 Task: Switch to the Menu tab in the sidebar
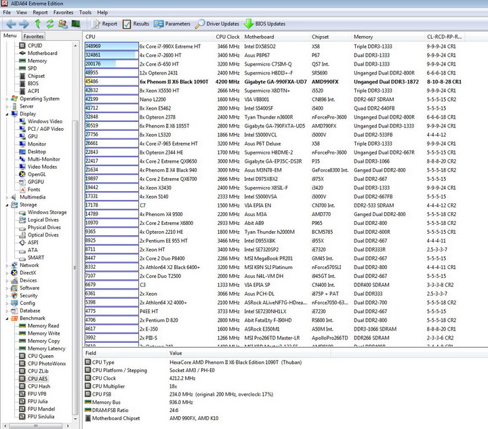coord(10,36)
